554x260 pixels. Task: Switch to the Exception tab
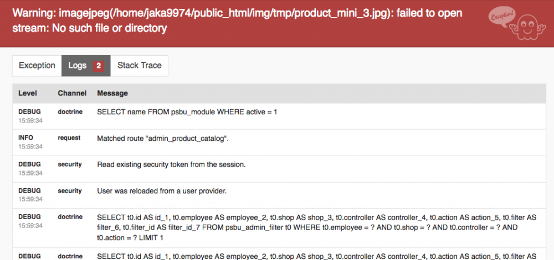pyautogui.click(x=37, y=65)
